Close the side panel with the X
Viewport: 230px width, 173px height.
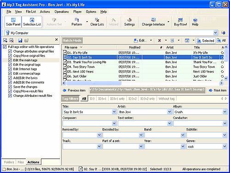[x=57, y=40]
